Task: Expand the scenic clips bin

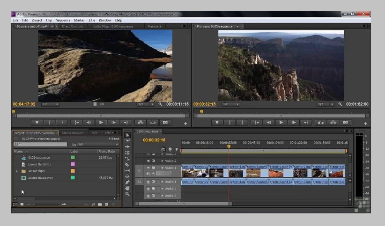Action: 17,171
